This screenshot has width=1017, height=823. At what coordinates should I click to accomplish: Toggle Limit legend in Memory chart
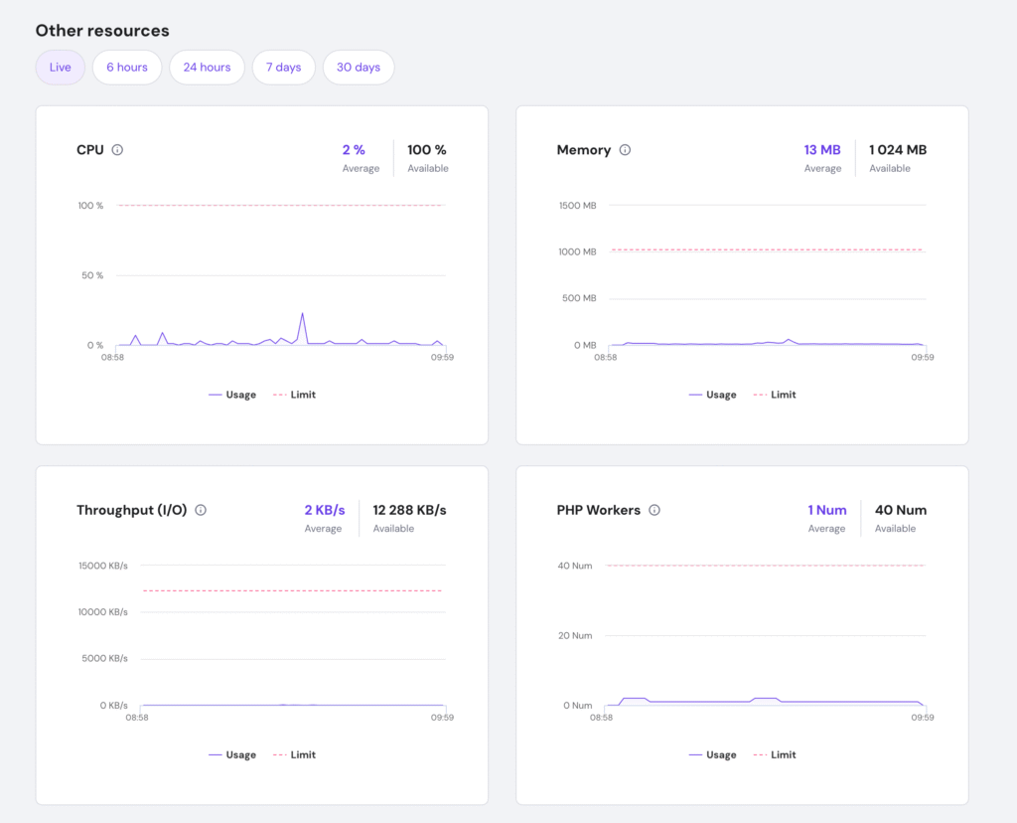(x=776, y=395)
